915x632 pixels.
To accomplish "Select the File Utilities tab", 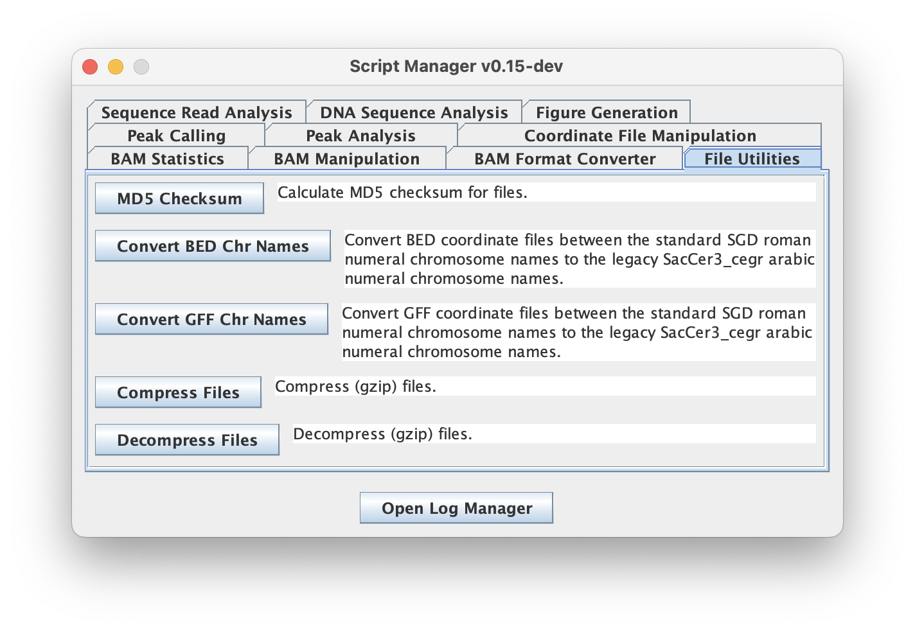I will [752, 159].
